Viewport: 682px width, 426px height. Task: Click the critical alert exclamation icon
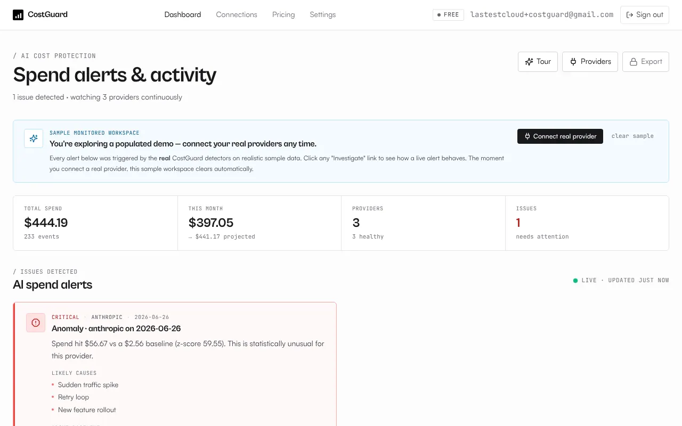click(x=36, y=323)
